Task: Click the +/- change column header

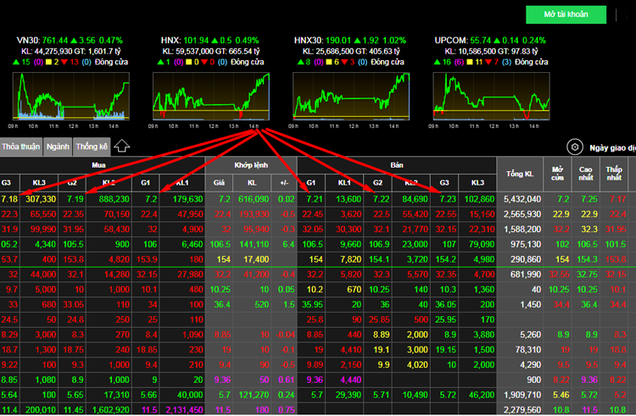Action: point(285,182)
